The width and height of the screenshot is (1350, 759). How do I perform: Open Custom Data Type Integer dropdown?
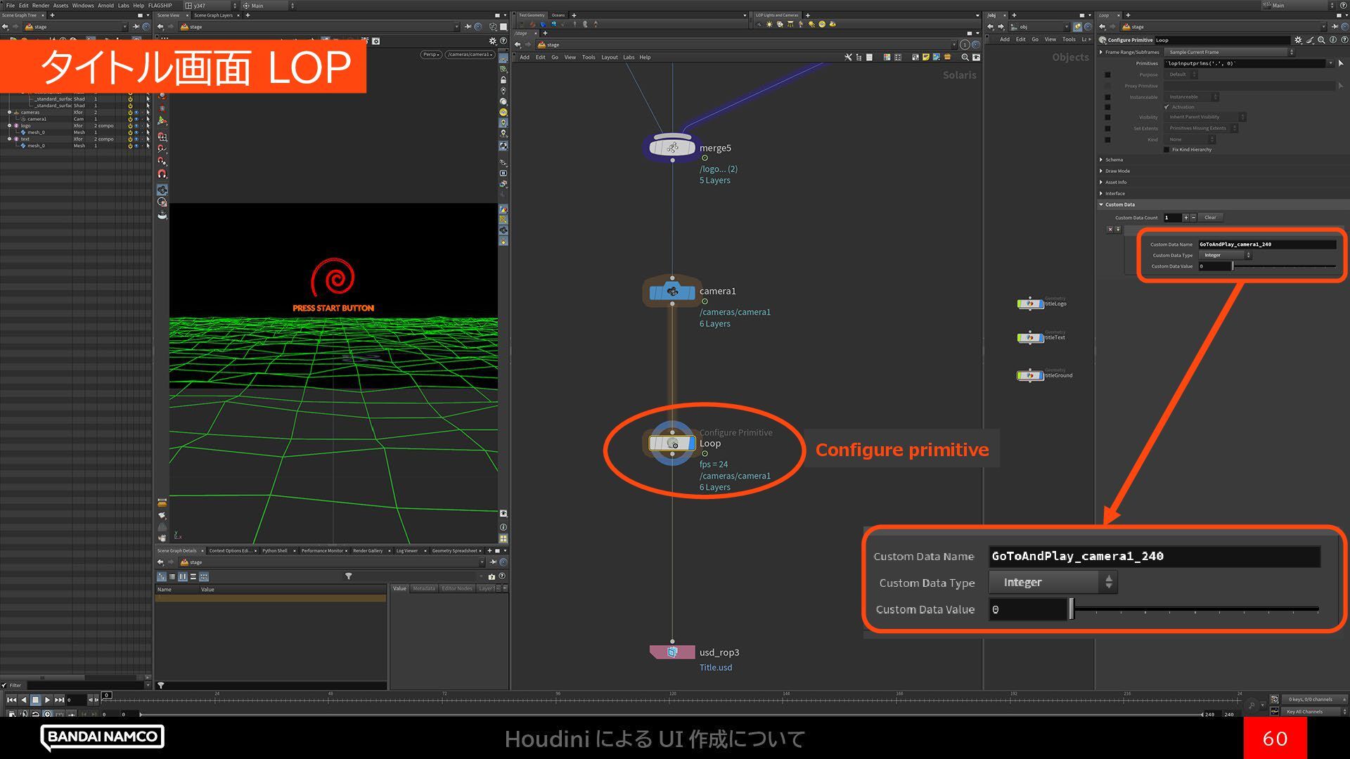(1226, 255)
